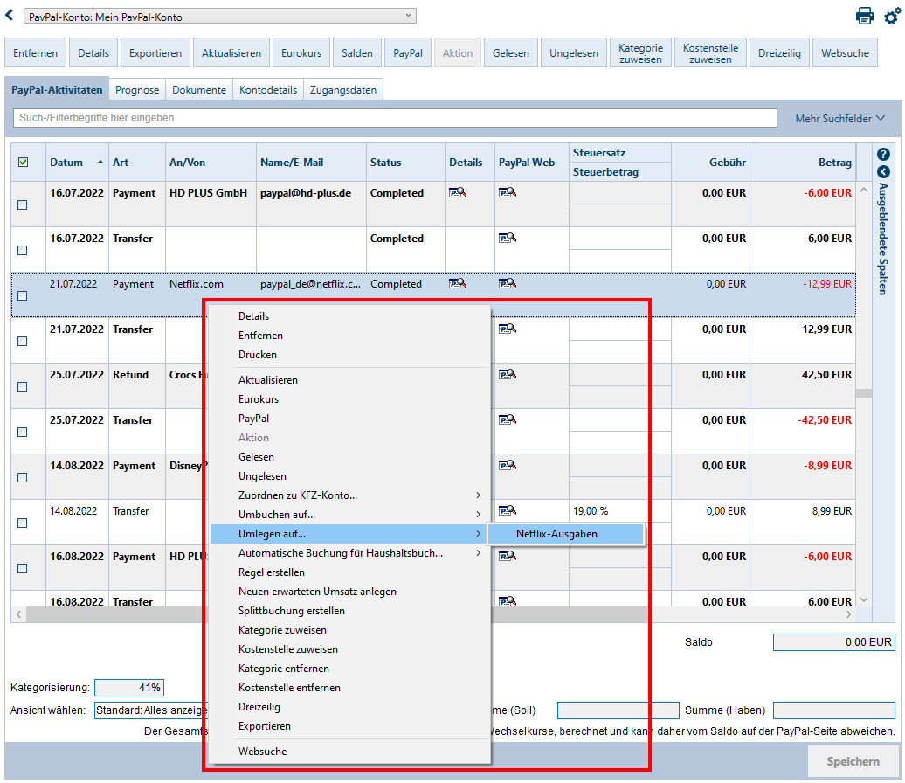905x783 pixels.
Task: Open the settings gears icon
Action: (892, 16)
